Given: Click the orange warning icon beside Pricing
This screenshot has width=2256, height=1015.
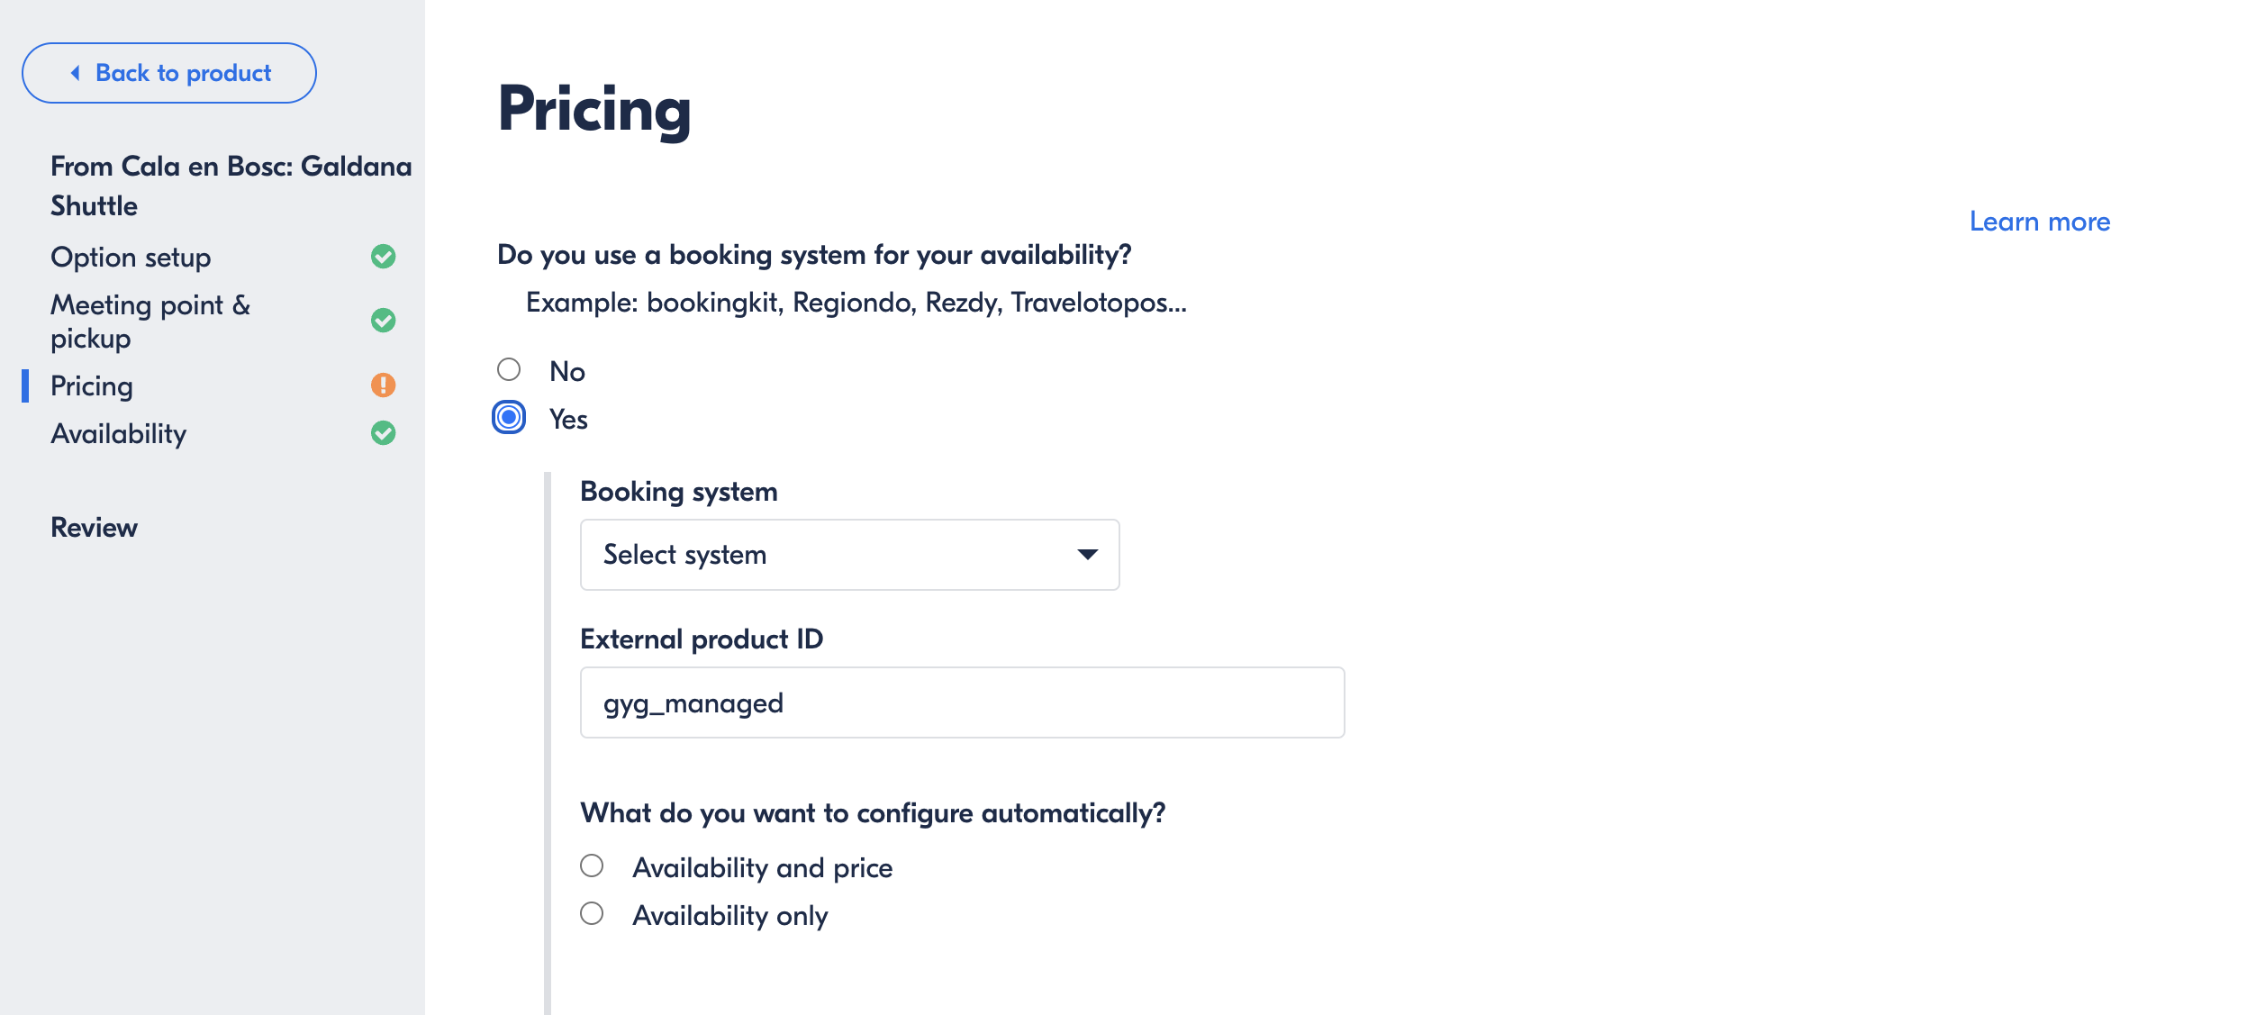Looking at the screenshot, I should 384,385.
